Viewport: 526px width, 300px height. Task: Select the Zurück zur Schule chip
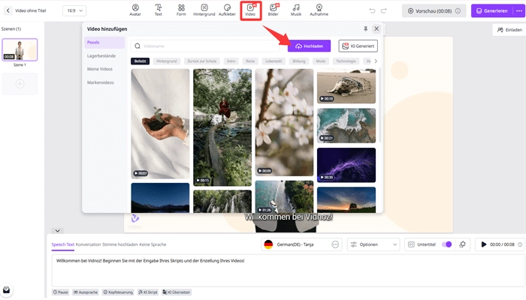(x=201, y=61)
